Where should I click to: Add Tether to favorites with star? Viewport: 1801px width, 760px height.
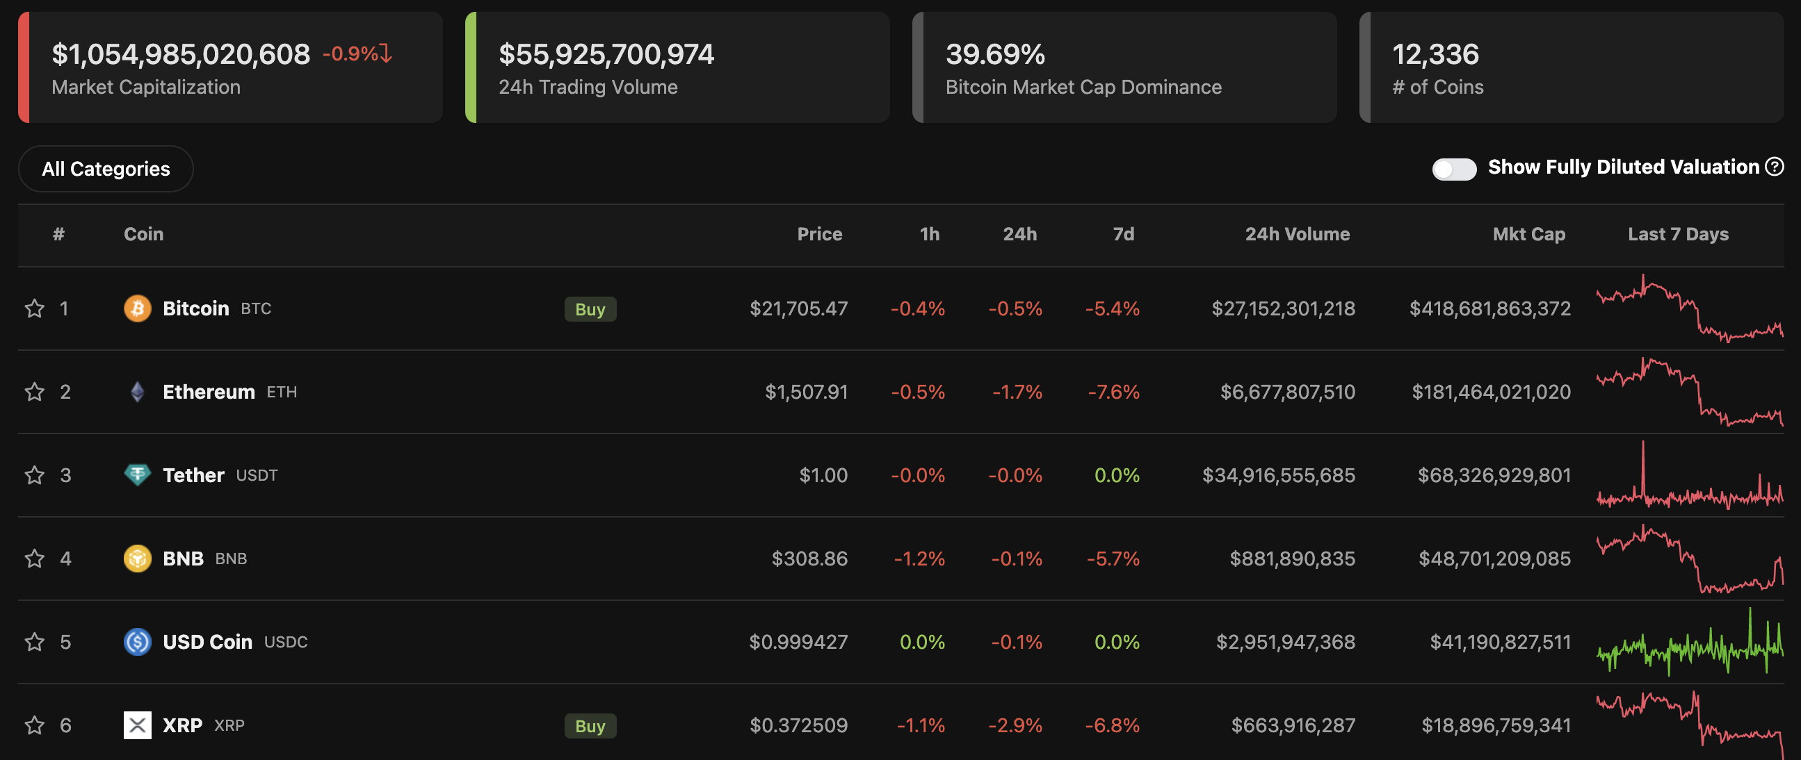point(34,475)
